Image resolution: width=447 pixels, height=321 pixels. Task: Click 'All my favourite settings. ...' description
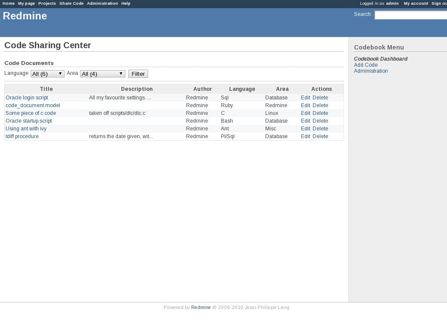[x=120, y=98]
